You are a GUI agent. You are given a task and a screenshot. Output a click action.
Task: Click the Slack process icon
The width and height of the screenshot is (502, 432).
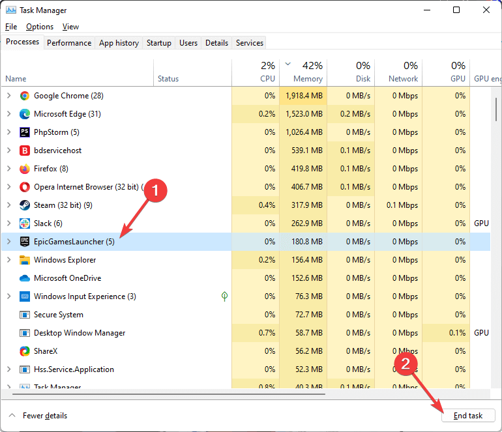25,223
